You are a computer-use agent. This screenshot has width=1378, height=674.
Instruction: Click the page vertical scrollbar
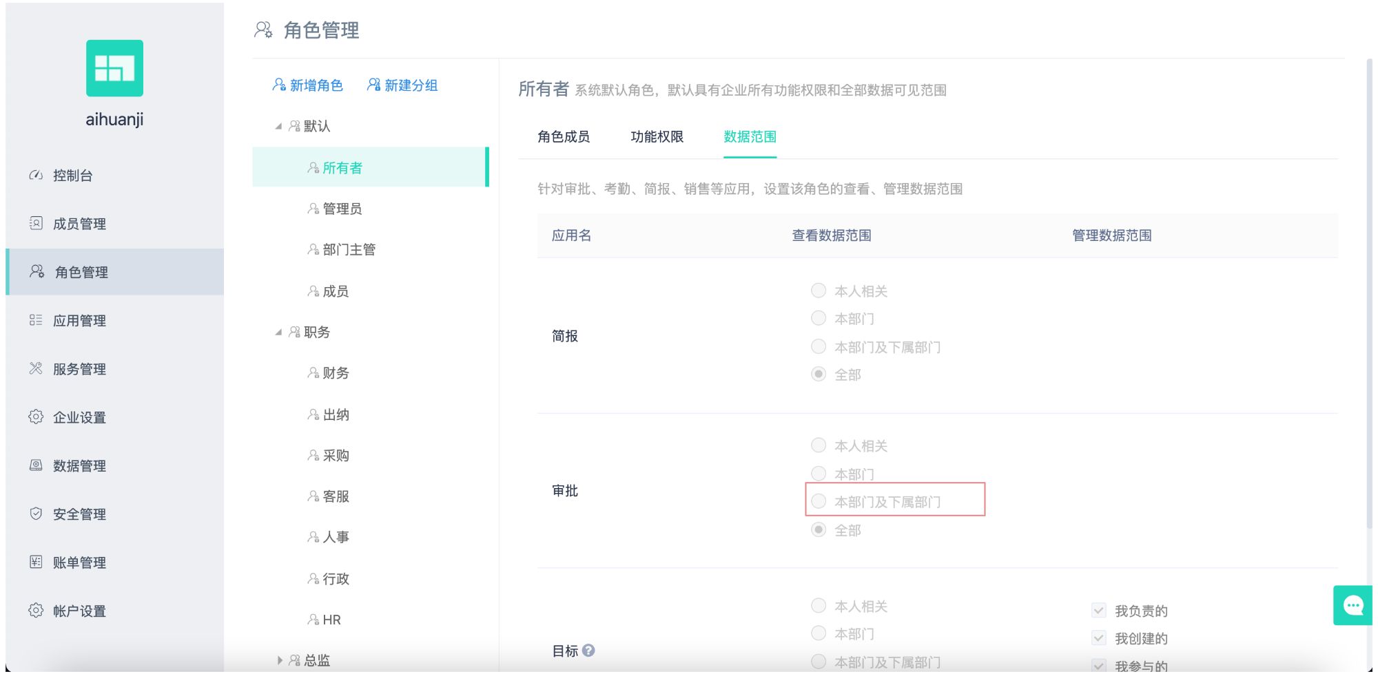(x=1369, y=293)
